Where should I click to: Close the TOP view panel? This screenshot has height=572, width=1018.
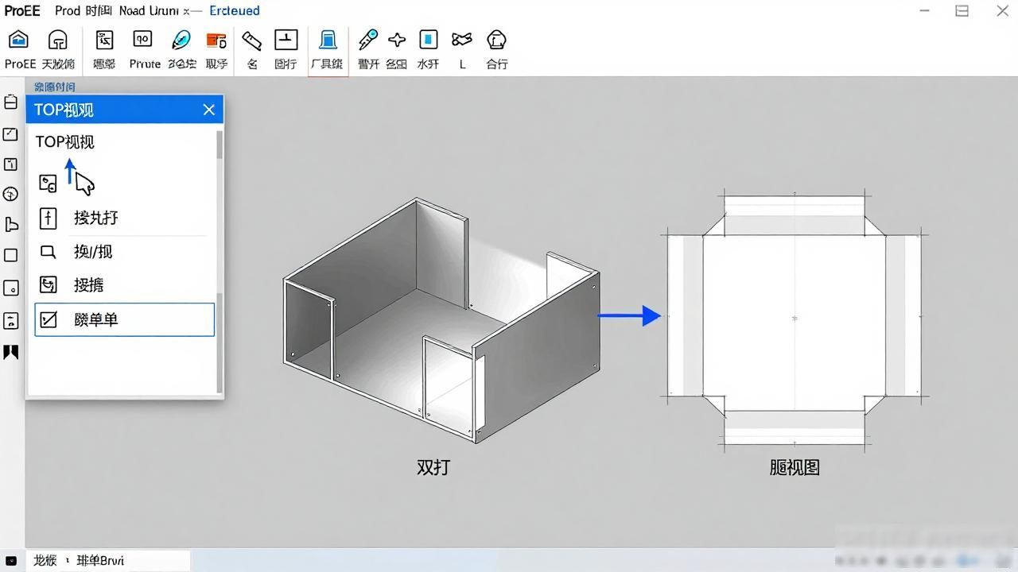[x=209, y=110]
